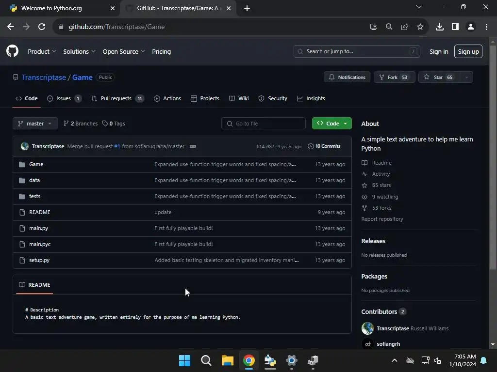Viewport: 497px width, 372px height.
Task: Switch to Pull requests tab
Action: [117, 98]
